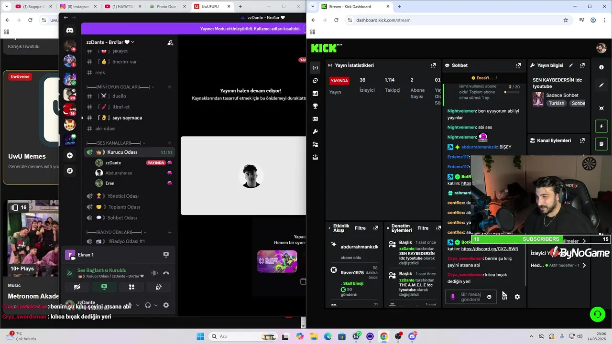Image resolution: width=612 pixels, height=344 pixels.
Task: Collapse SES KANALLARI category
Action: (x=116, y=143)
